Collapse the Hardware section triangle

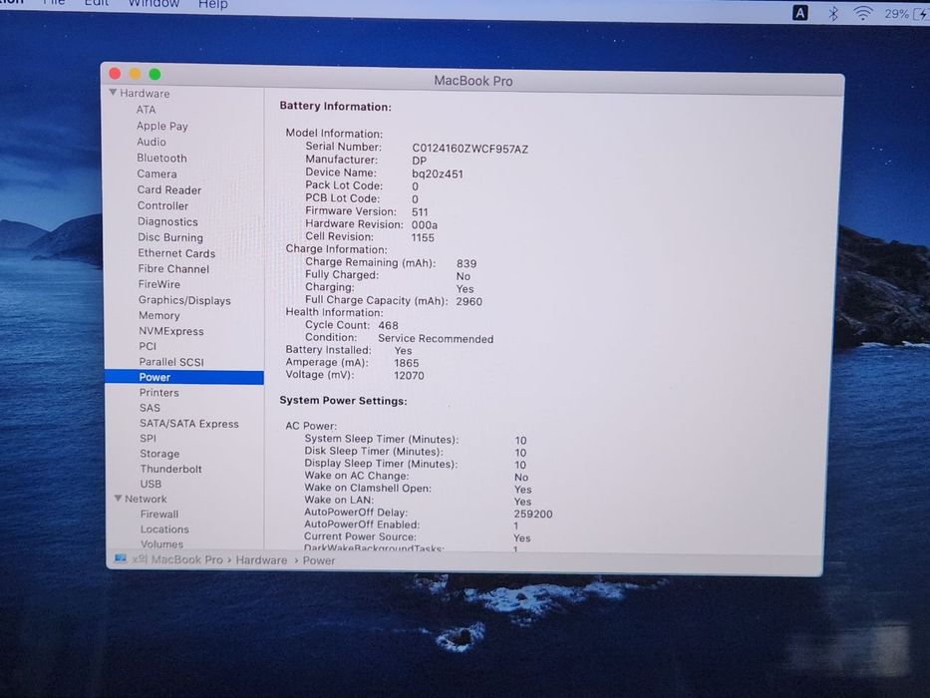[x=113, y=93]
